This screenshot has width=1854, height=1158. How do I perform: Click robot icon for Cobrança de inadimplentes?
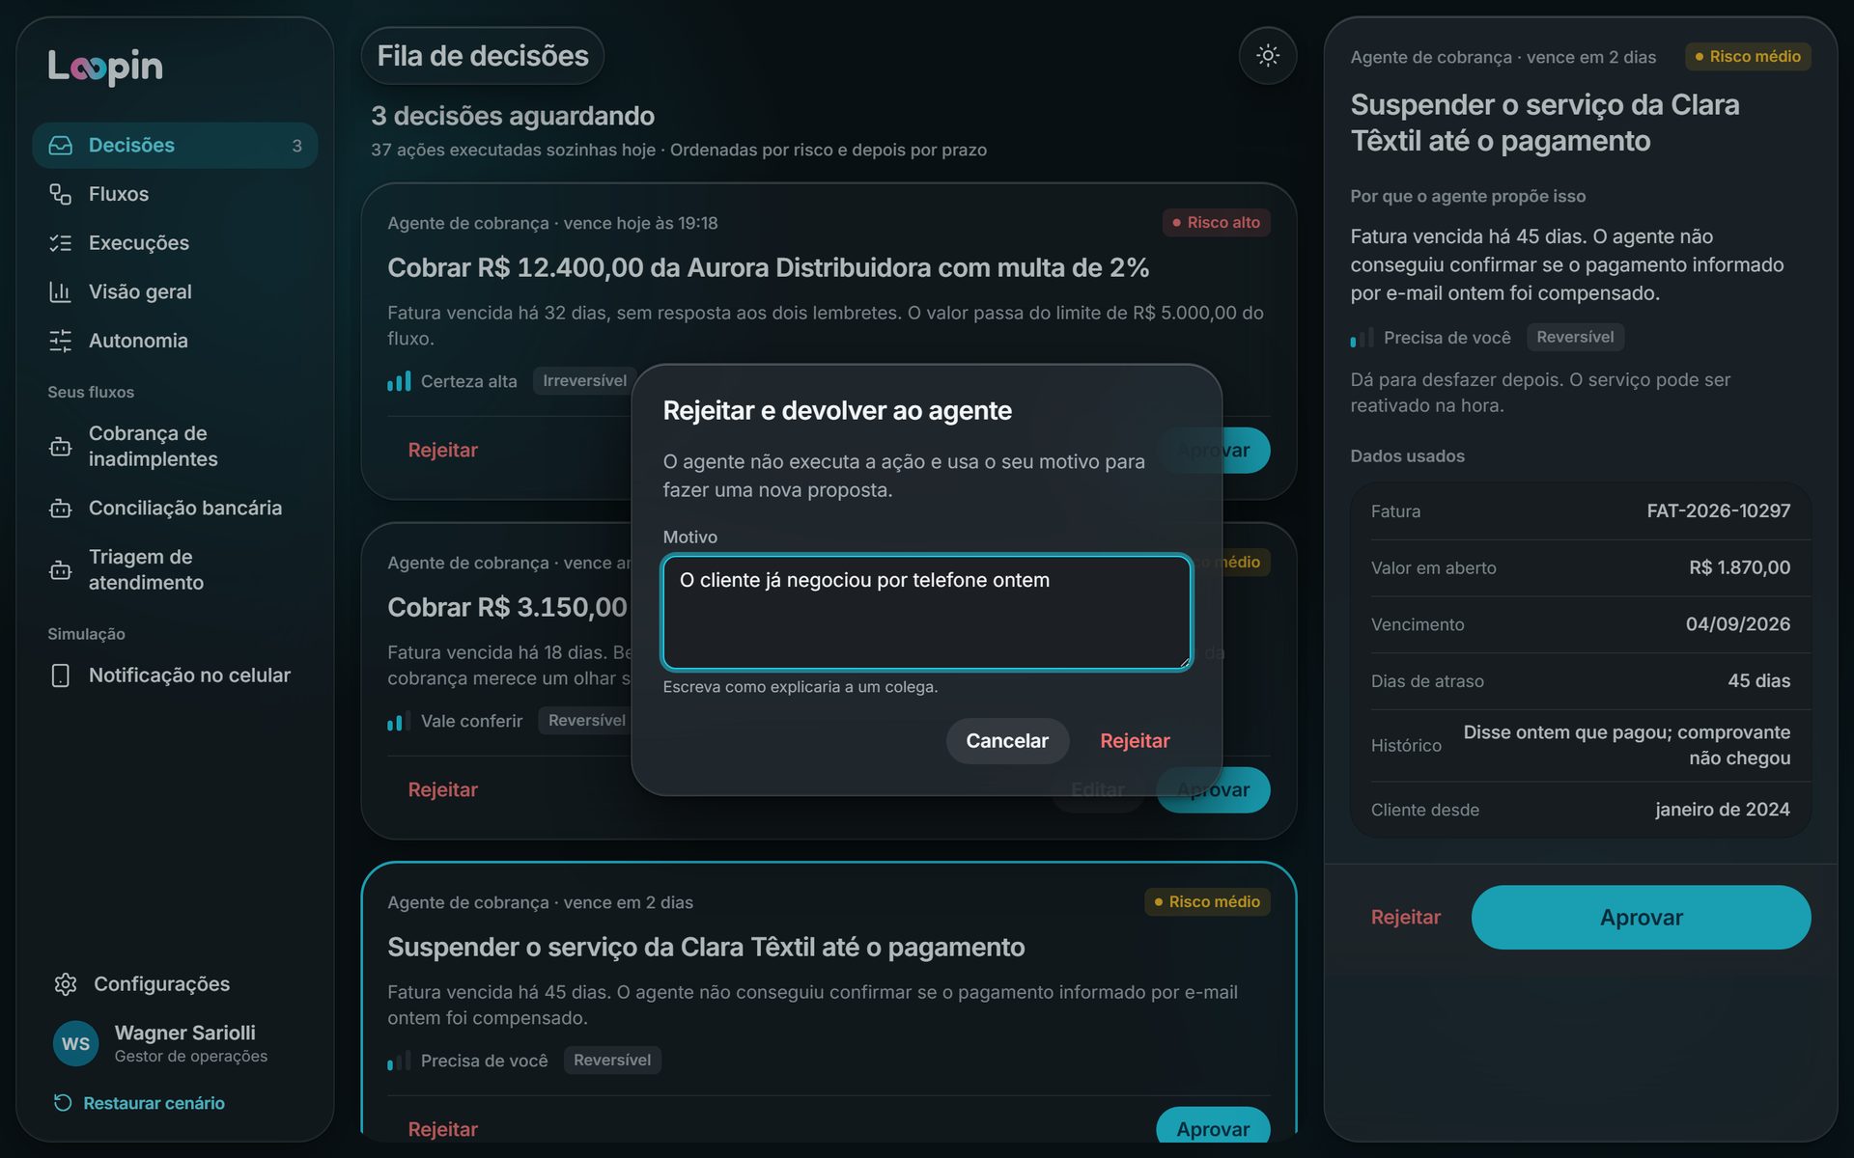pyautogui.click(x=61, y=447)
